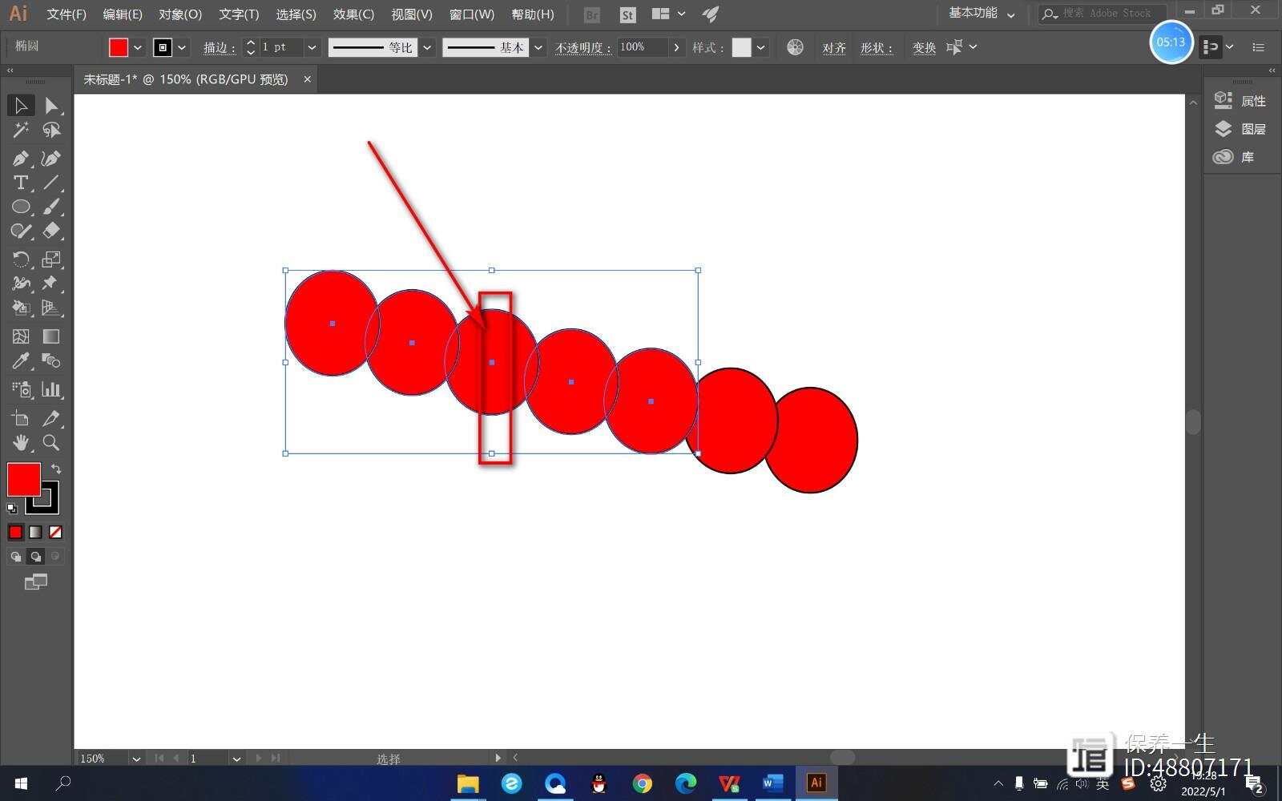Select the Direct Selection tool

51,105
